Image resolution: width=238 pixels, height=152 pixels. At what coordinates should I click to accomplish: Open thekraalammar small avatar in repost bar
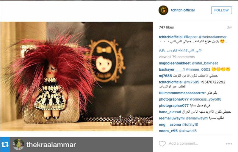(18, 145)
